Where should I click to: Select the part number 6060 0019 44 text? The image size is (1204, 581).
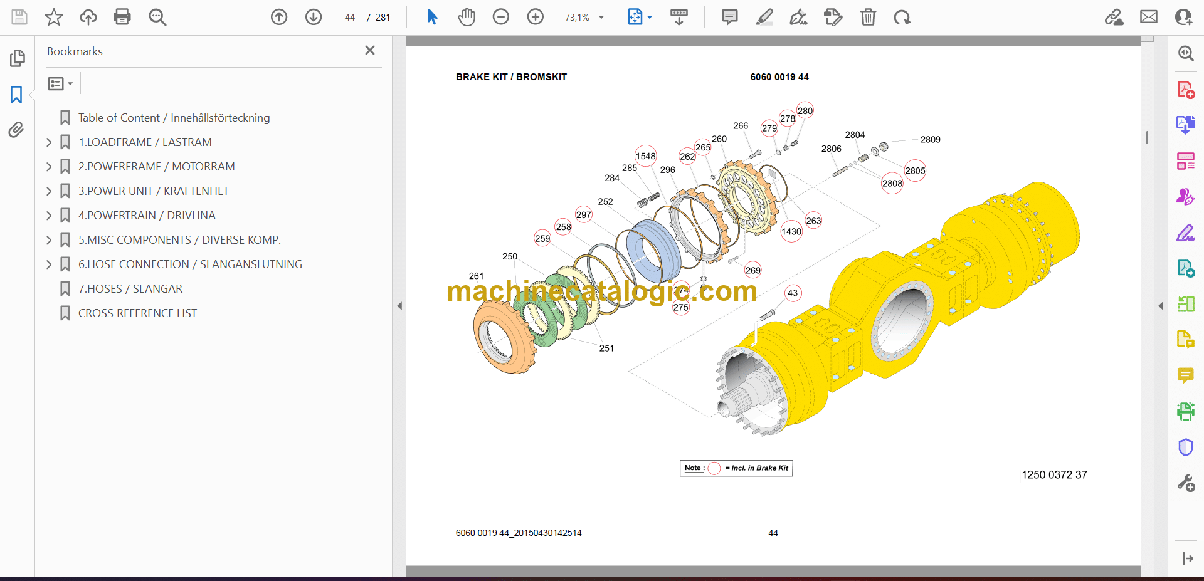779,77
